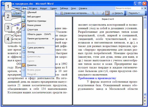Click Закрыть to exit reading mode
148x107 pixels.
pos(117,13)
